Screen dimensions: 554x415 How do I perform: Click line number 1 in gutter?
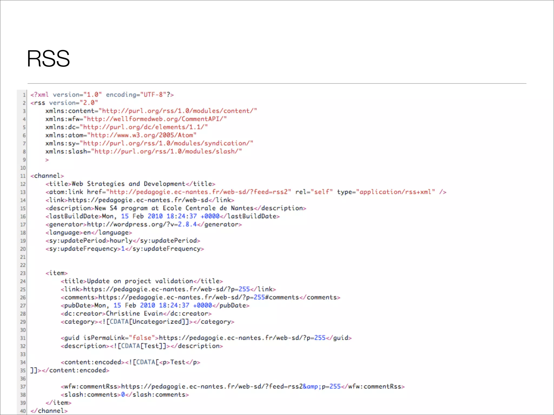point(24,95)
